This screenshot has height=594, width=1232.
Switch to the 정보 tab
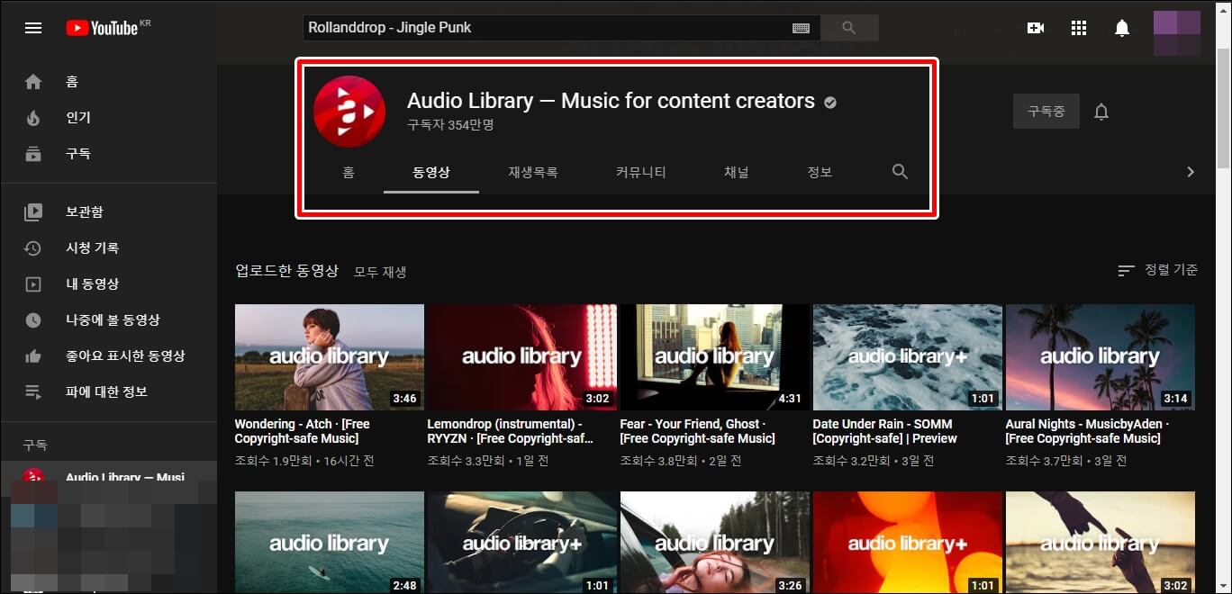[820, 172]
